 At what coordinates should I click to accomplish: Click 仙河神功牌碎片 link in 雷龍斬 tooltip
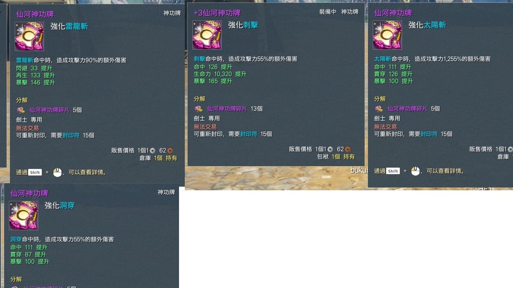49,110
